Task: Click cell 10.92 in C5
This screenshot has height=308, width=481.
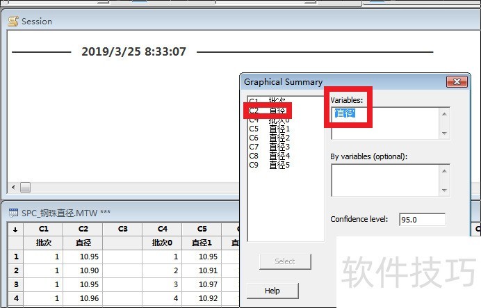Action: coord(202,298)
